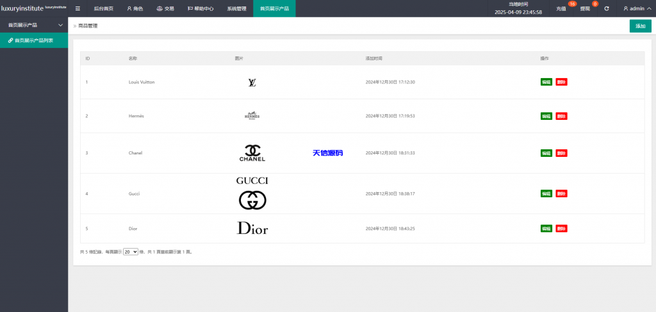Delete the Louis Vuitton row
The image size is (656, 312).
[561, 82]
